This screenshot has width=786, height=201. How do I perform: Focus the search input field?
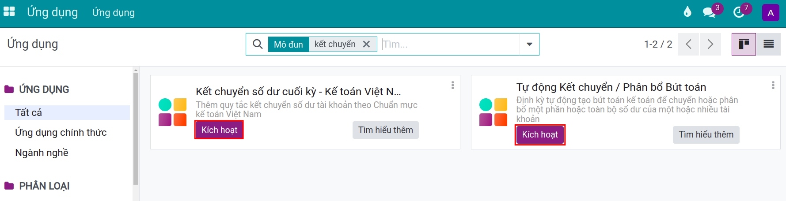[450, 44]
